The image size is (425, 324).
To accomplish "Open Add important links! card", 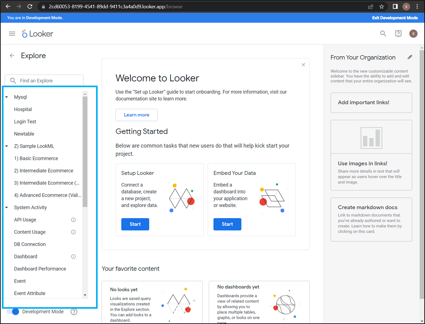I will [371, 102].
